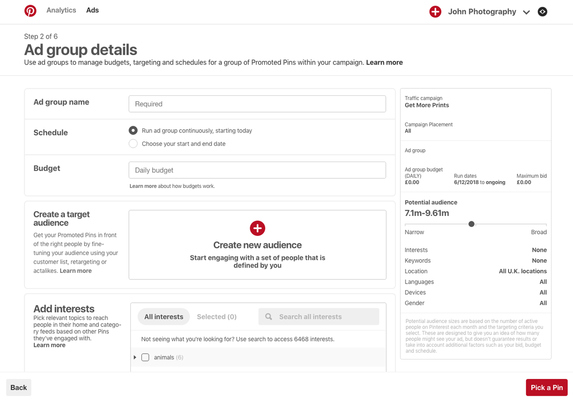The image size is (573, 400).
Task: Switch to the Selected (0) tab
Action: coord(217,317)
